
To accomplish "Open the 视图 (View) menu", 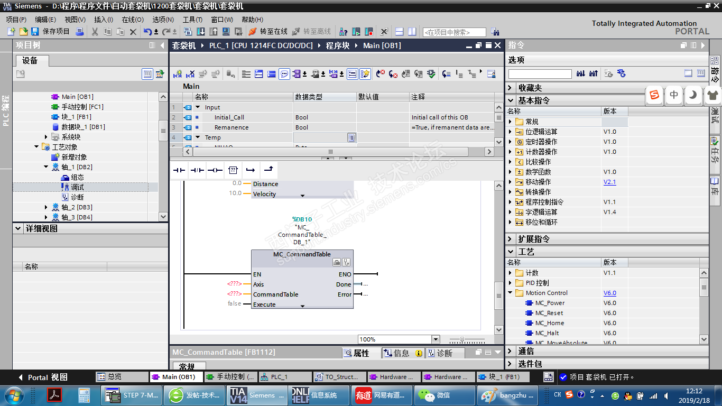I will tap(75, 20).
